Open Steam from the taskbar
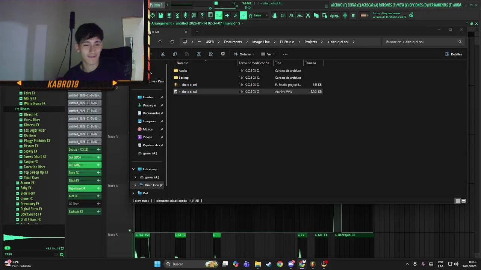481x270 pixels. tap(269, 264)
